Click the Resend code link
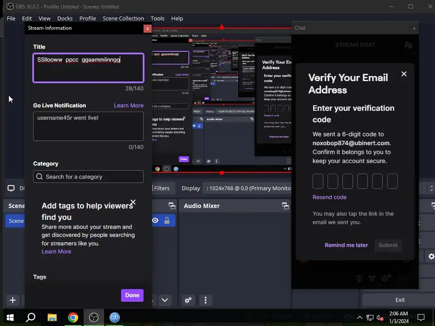 pyautogui.click(x=330, y=197)
